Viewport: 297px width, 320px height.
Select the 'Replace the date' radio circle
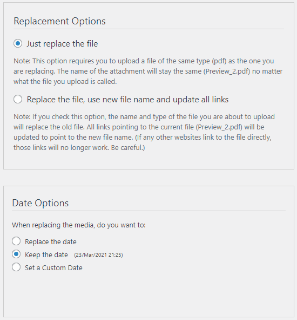[x=16, y=241]
